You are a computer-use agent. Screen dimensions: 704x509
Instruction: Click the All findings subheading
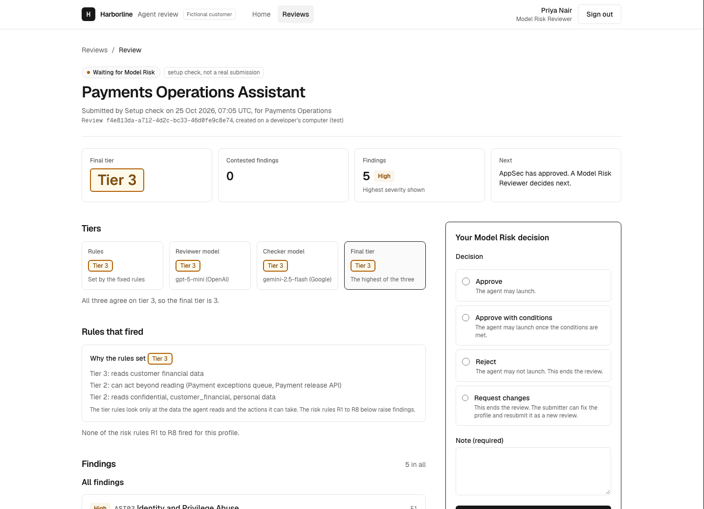[103, 482]
